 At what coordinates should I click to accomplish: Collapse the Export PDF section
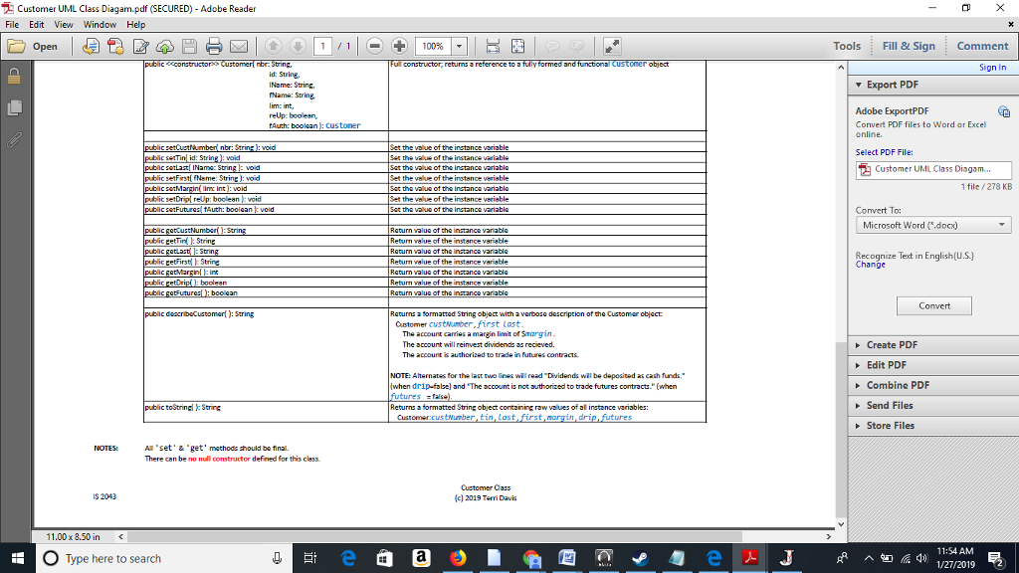tap(859, 85)
